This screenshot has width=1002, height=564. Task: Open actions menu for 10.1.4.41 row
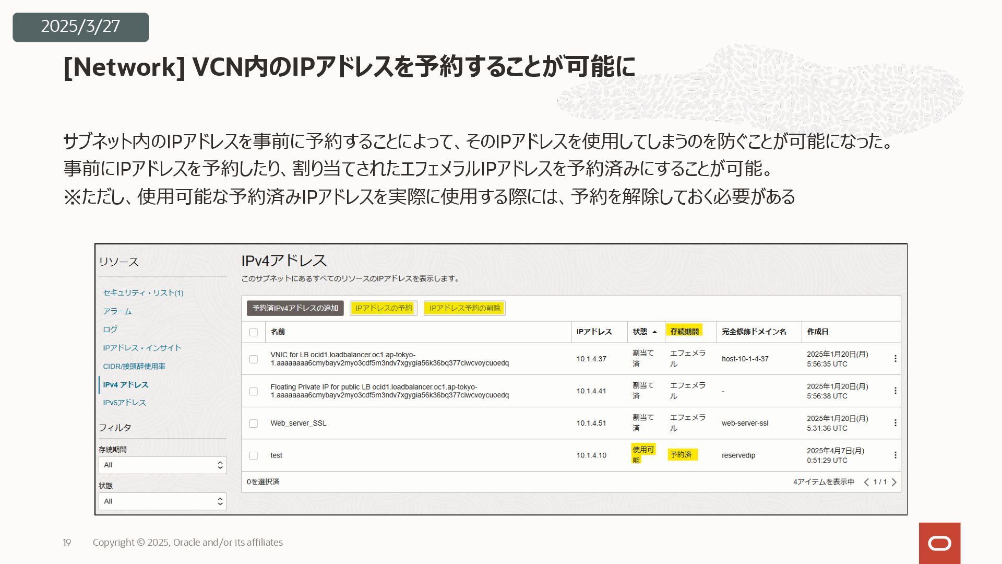point(895,391)
